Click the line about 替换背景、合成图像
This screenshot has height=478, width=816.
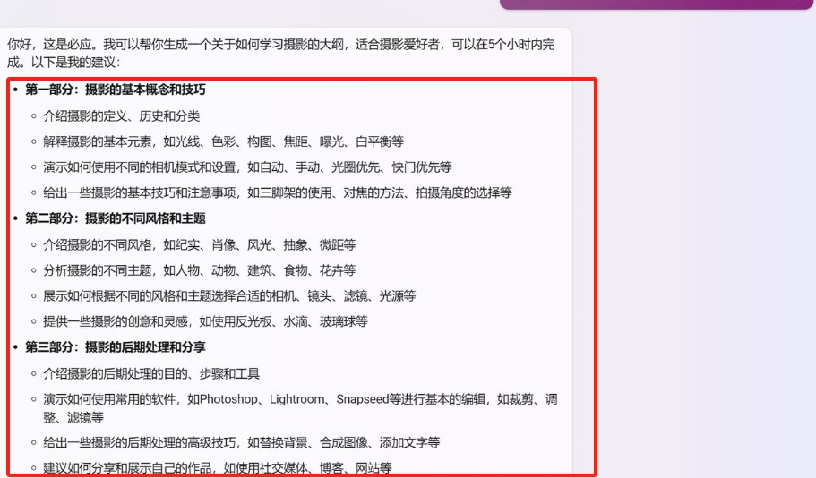tap(241, 442)
